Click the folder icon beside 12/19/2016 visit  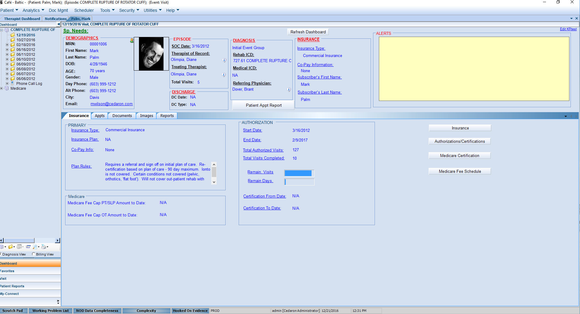(12, 35)
